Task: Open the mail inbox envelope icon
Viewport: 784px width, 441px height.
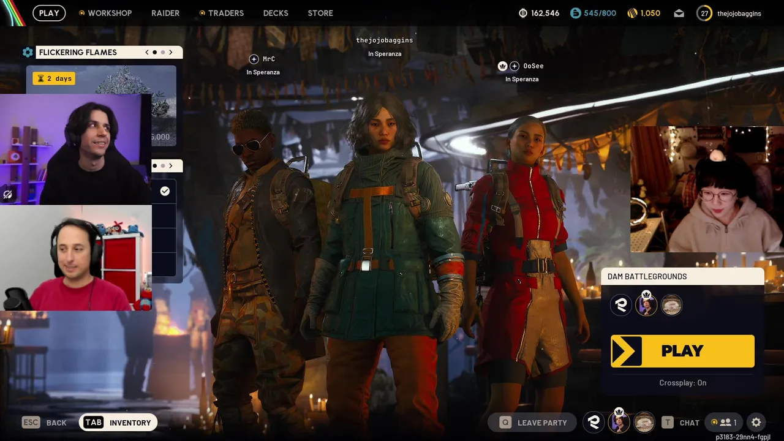Action: [x=679, y=13]
